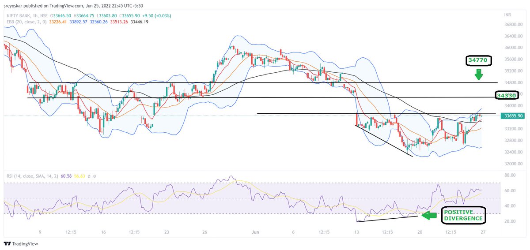Click the 20.00 RSI axis label
This screenshot has width=530, height=250.
pyautogui.click(x=511, y=221)
